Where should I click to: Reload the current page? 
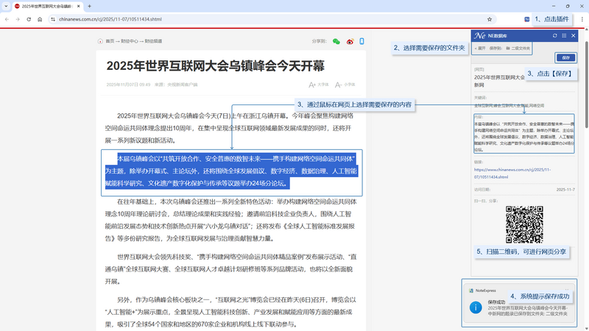[29, 19]
